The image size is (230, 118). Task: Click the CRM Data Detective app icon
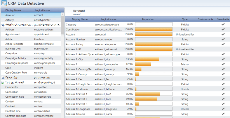click(x=4, y=3)
